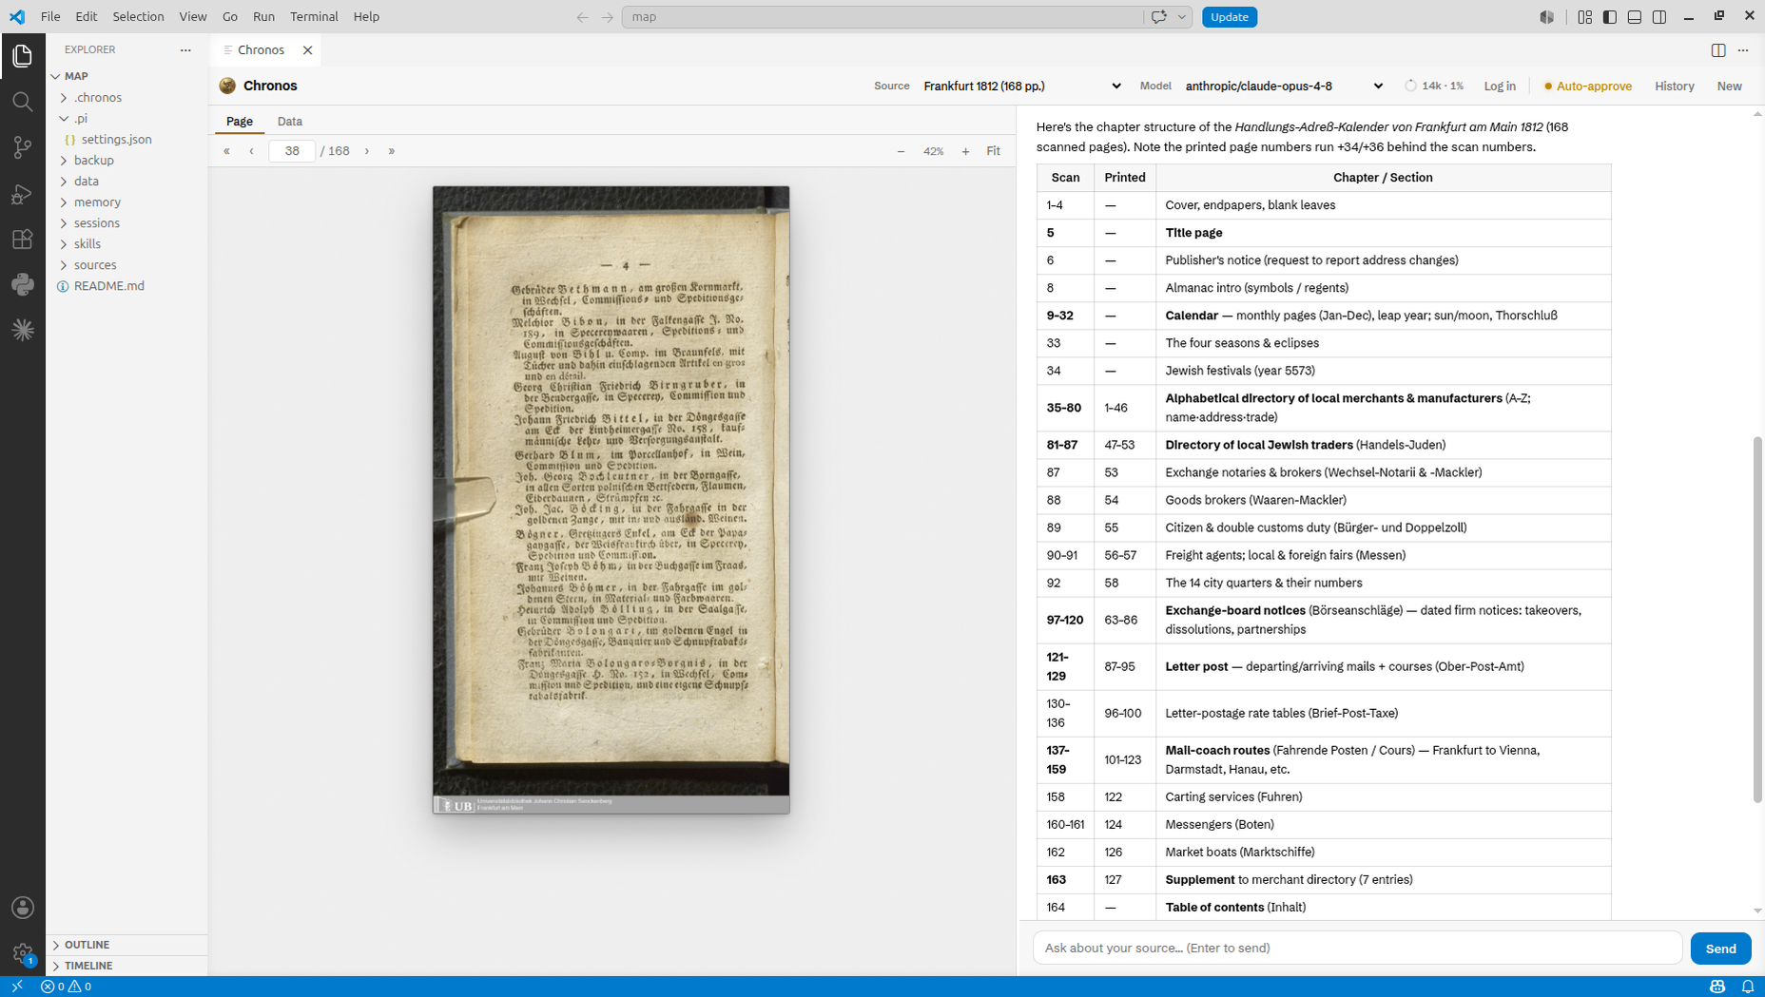Toggle the primary side bar
The width and height of the screenshot is (1765, 997).
[1609, 17]
